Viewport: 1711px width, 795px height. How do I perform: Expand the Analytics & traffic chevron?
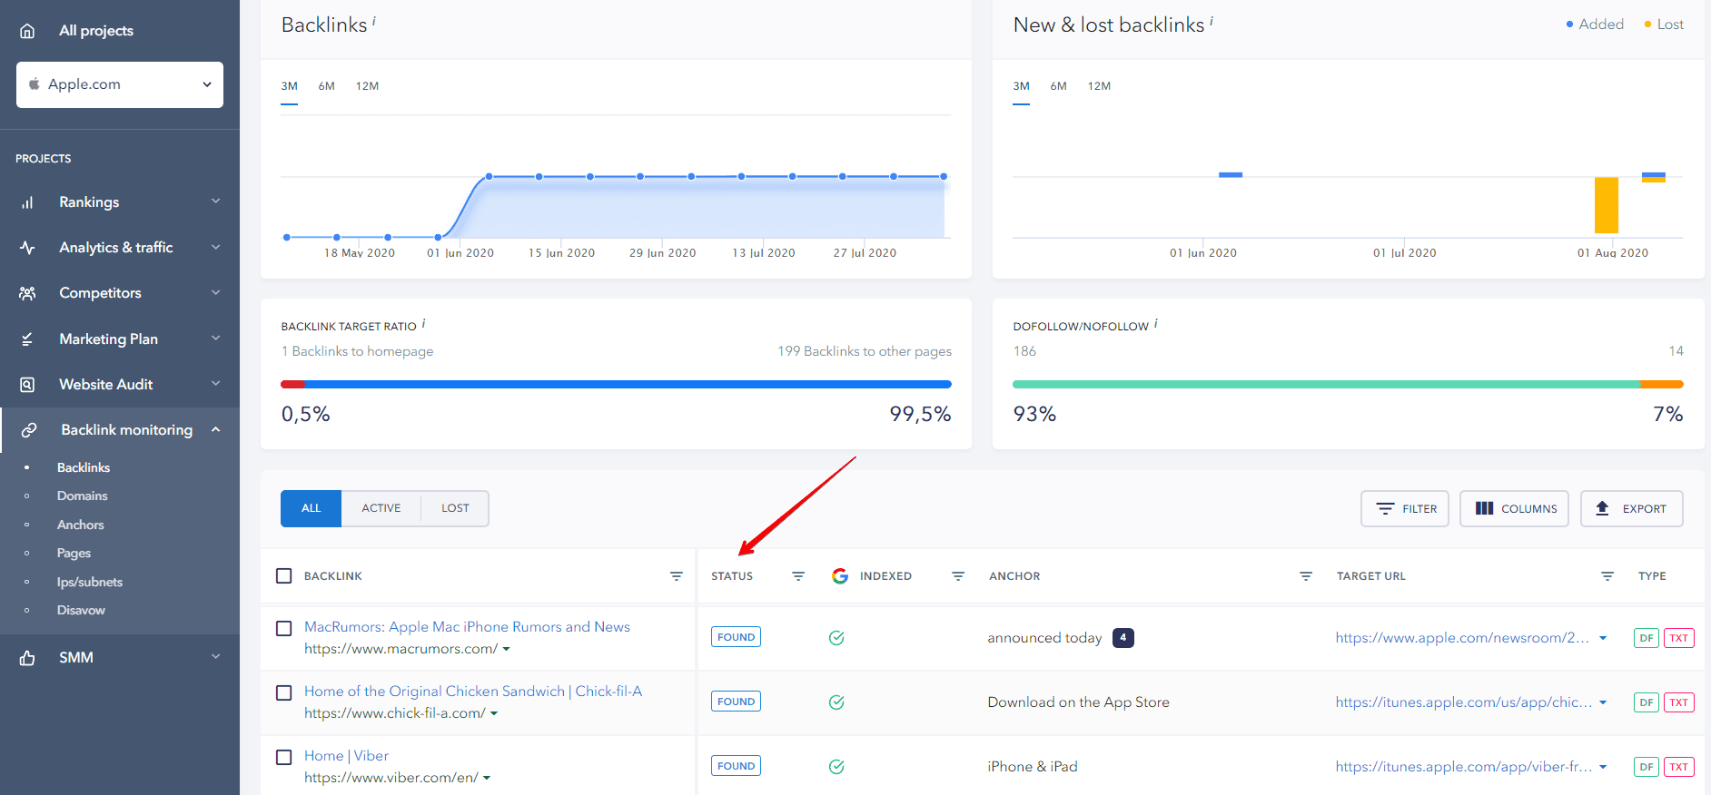tap(216, 247)
